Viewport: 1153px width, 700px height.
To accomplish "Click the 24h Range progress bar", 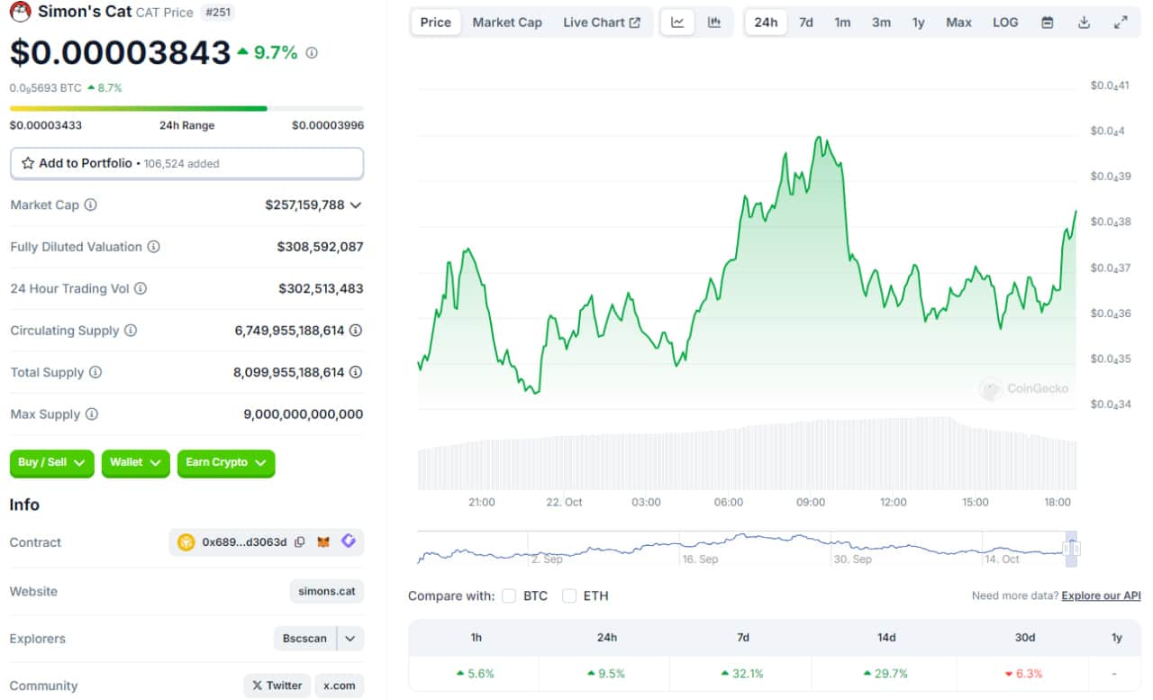I will tap(186, 108).
